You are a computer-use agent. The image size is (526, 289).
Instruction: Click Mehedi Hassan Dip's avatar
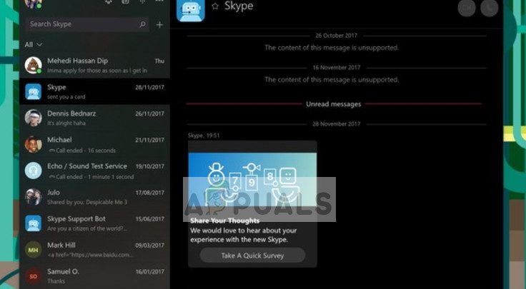pyautogui.click(x=33, y=65)
